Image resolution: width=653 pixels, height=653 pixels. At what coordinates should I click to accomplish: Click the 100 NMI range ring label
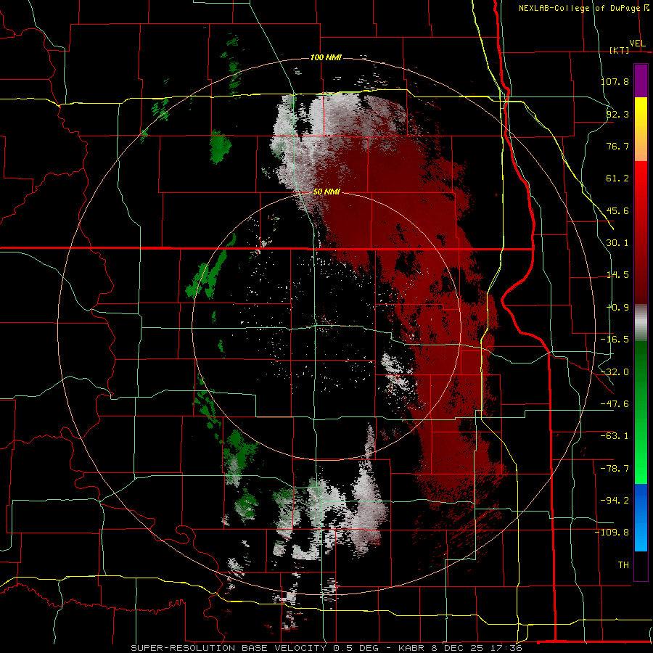click(326, 57)
